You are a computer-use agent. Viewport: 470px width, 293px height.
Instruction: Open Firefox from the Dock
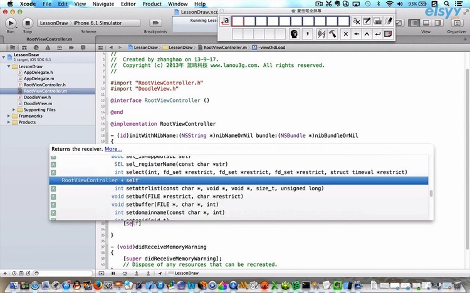pos(98,285)
